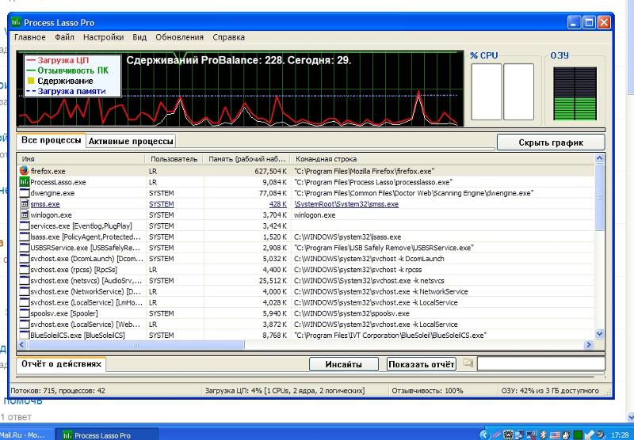Sort by the Пользователь column header
Image resolution: width=634 pixels, height=440 pixels.
(x=174, y=158)
